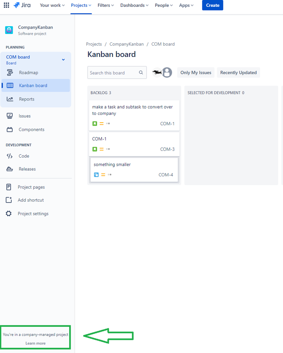The height and width of the screenshot is (353, 283).
Task: Open the Filters dropdown menu
Action: (106, 5)
